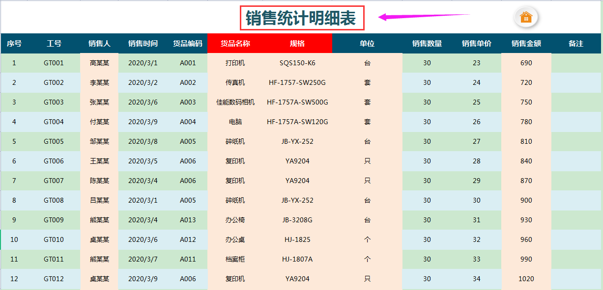Select the 吕某某 salesperson cell
This screenshot has height=290, width=603.
tap(99, 200)
